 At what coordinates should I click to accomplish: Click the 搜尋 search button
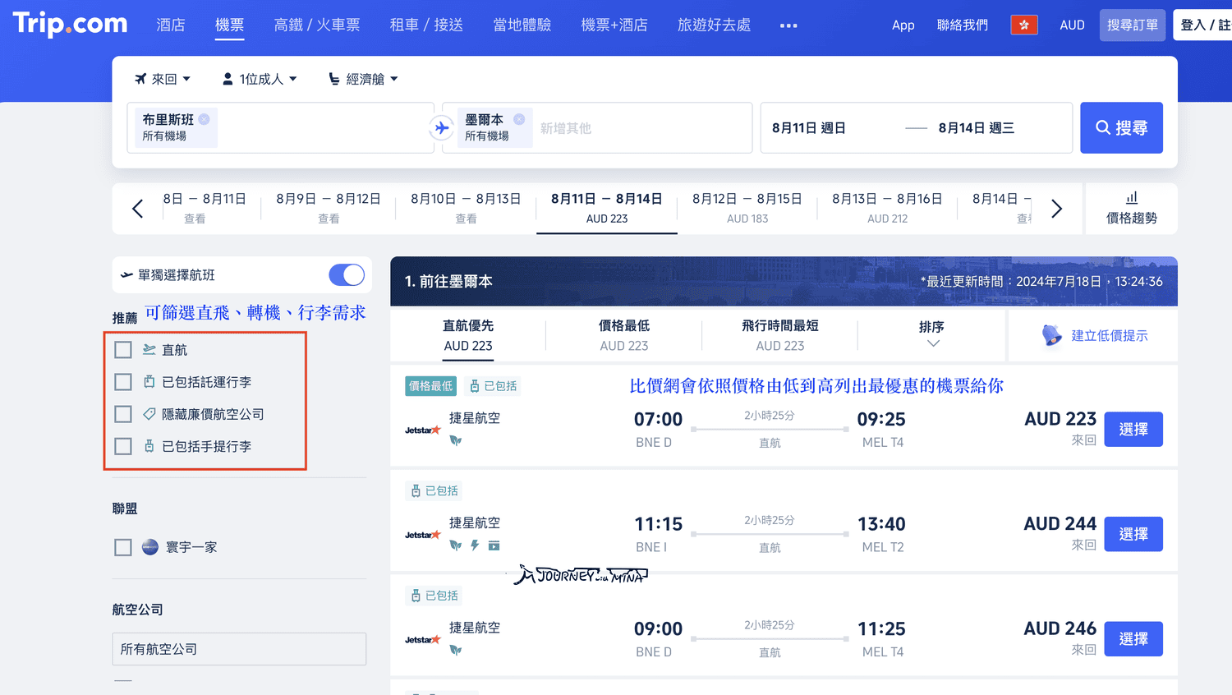(1121, 127)
